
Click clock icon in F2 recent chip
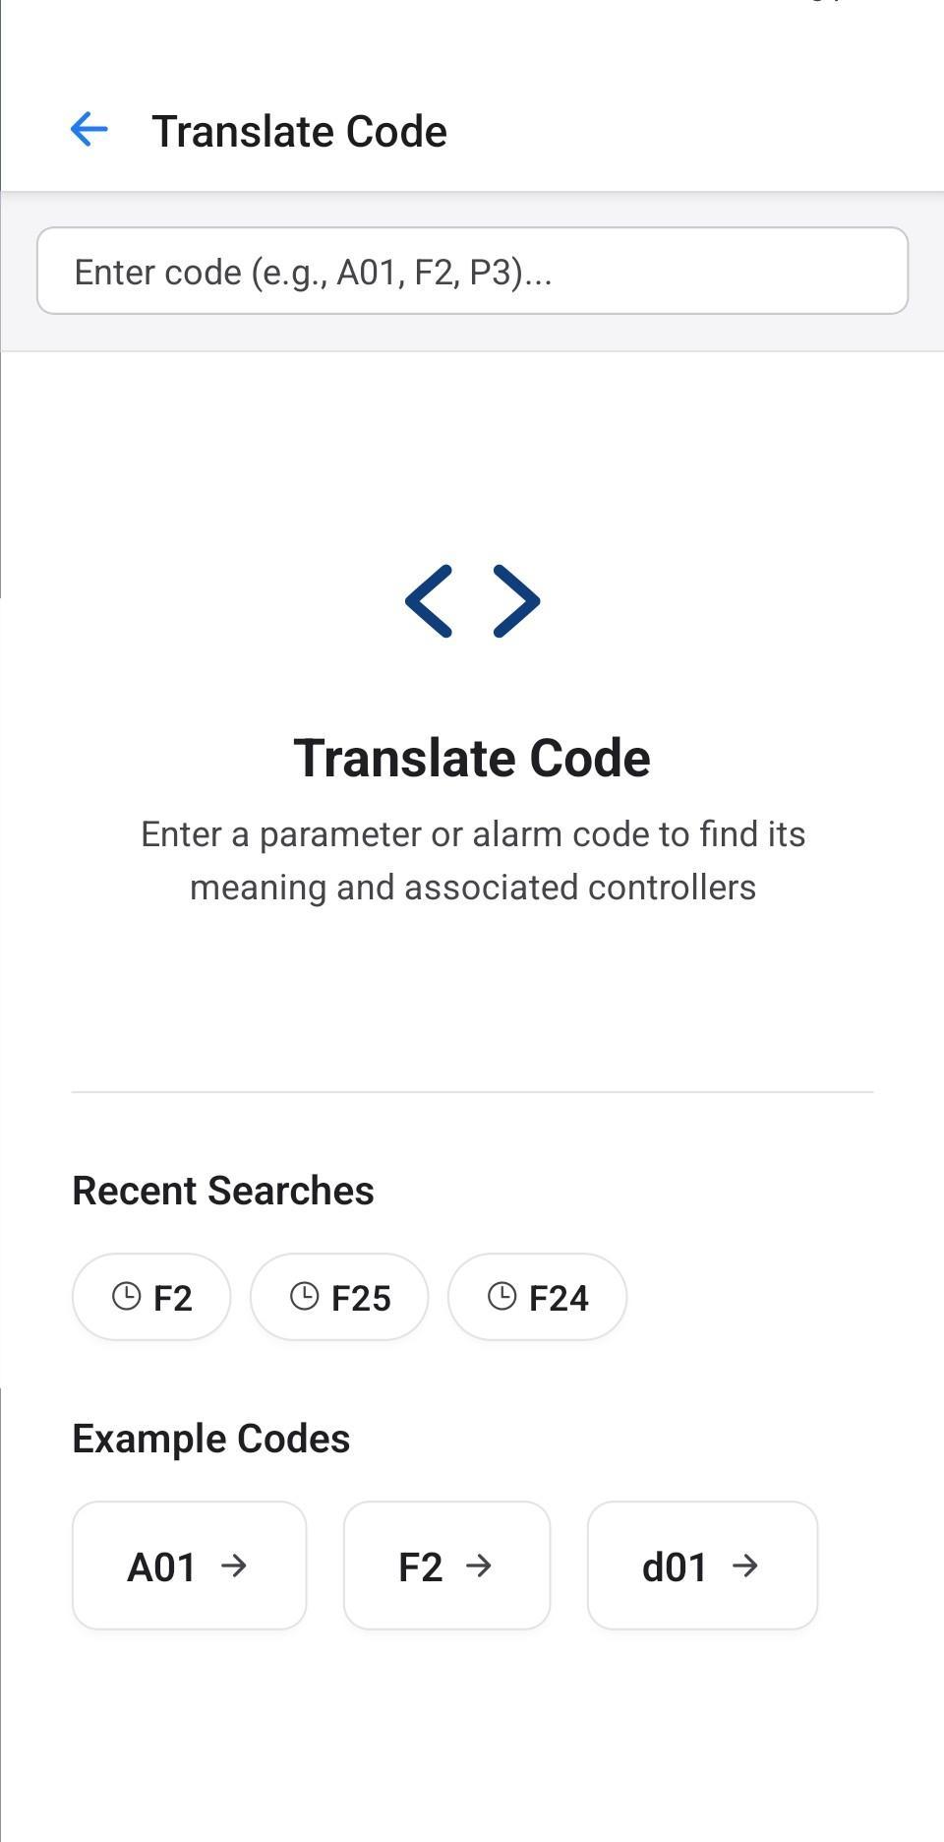click(x=127, y=1296)
